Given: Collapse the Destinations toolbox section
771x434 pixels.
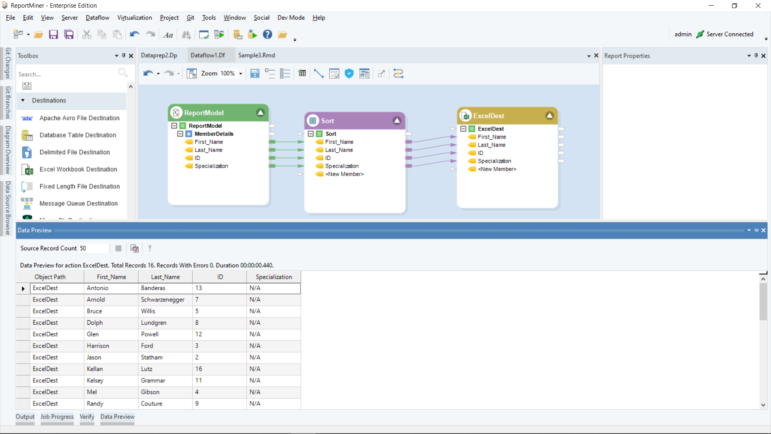Looking at the screenshot, I should [x=23, y=100].
